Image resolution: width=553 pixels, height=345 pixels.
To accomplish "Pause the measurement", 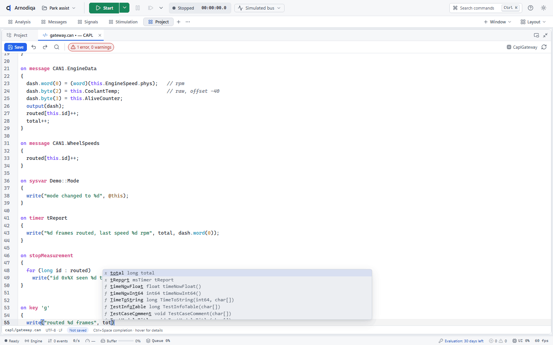I will 138,8.
